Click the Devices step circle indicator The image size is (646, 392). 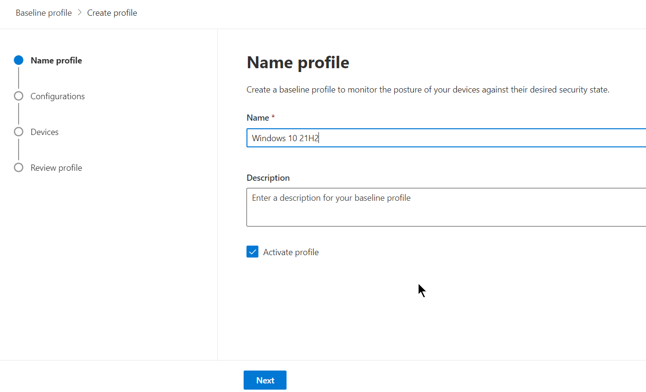(x=19, y=132)
